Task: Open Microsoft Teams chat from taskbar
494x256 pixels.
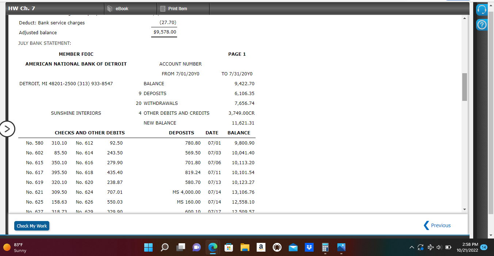Action: [x=196, y=248]
